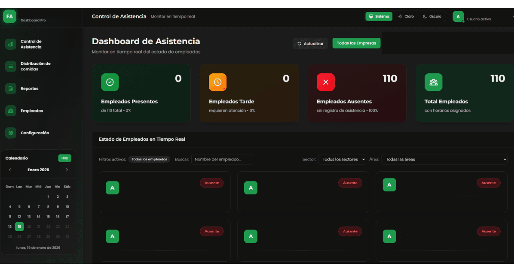Click the Todos los empleados filter chip

[x=150, y=159]
